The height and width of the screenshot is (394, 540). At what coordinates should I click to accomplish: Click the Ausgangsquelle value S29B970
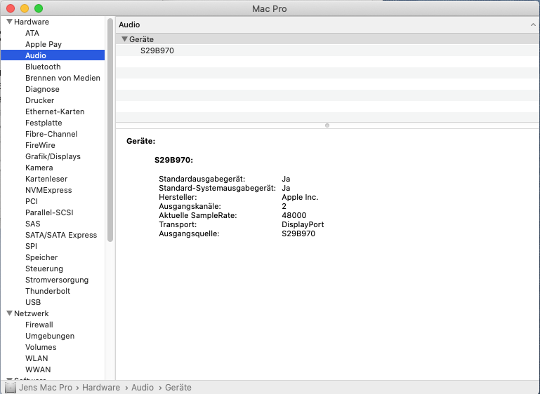(x=298, y=233)
